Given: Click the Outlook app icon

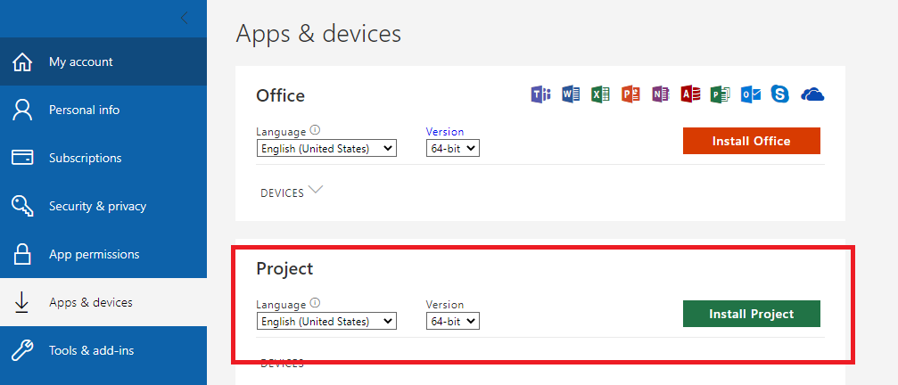Looking at the screenshot, I should tap(750, 94).
